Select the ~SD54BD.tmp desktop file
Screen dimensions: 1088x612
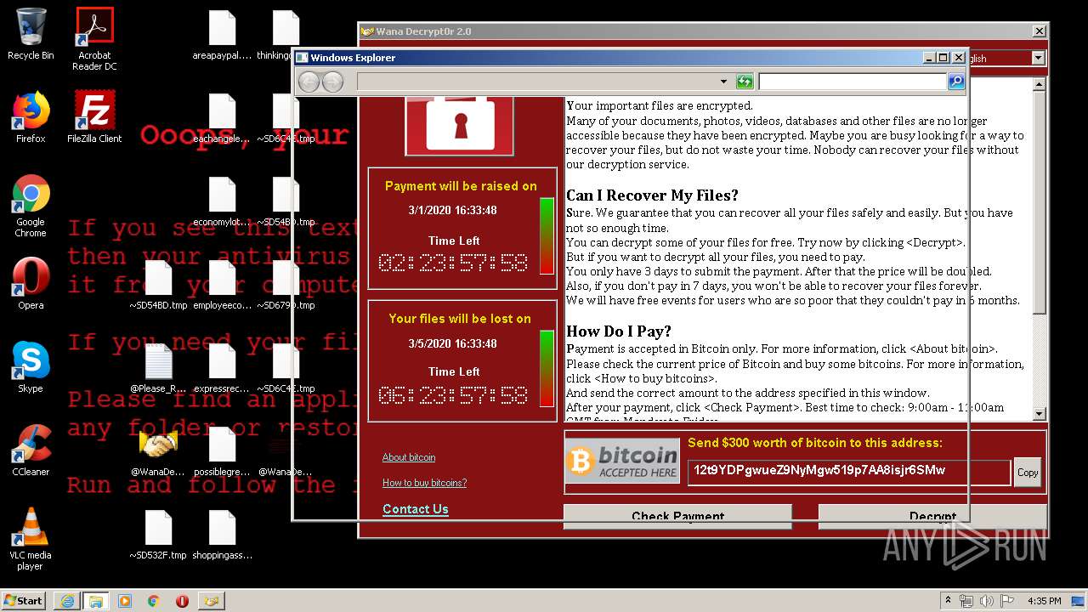click(158, 285)
